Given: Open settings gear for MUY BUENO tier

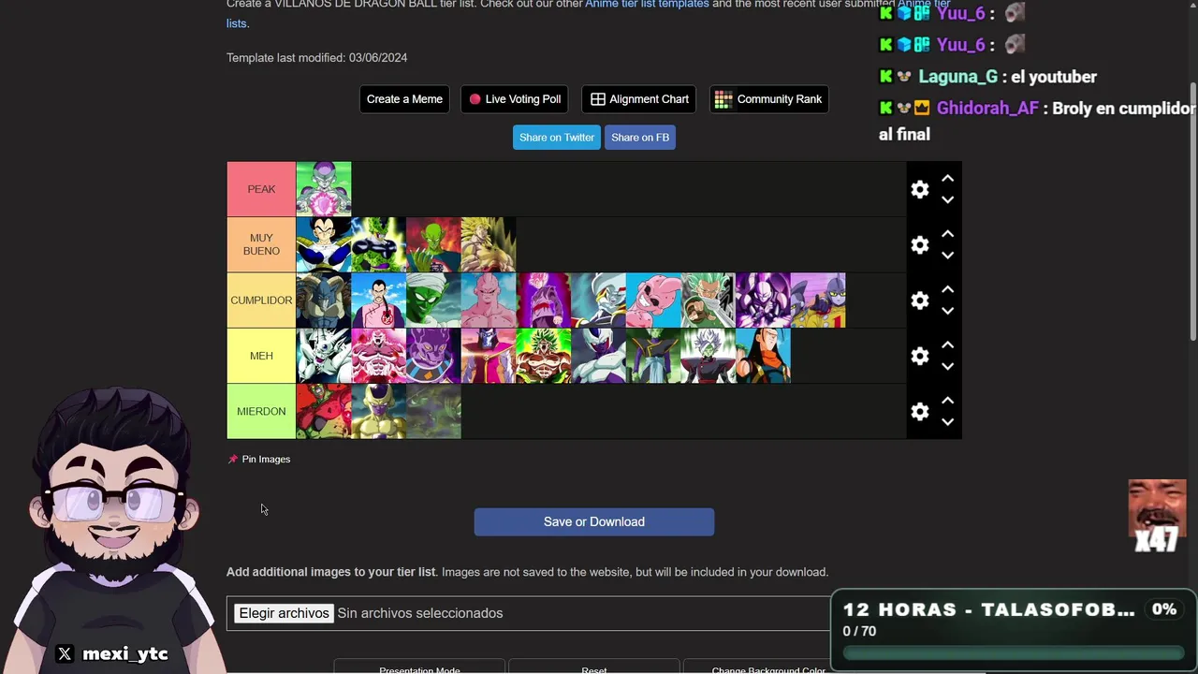Looking at the screenshot, I should pyautogui.click(x=920, y=244).
